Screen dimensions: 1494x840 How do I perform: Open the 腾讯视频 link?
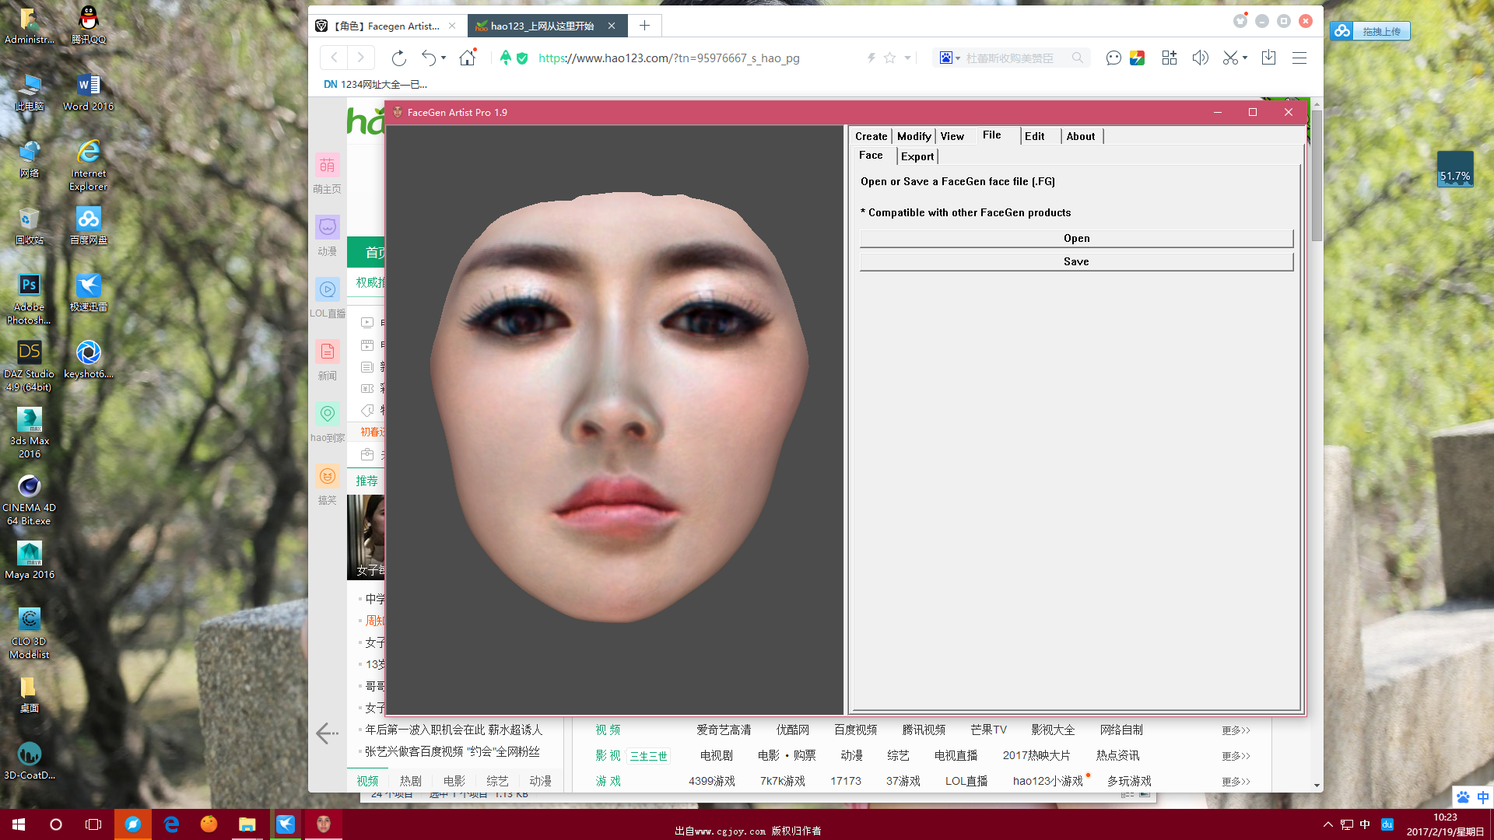924,730
